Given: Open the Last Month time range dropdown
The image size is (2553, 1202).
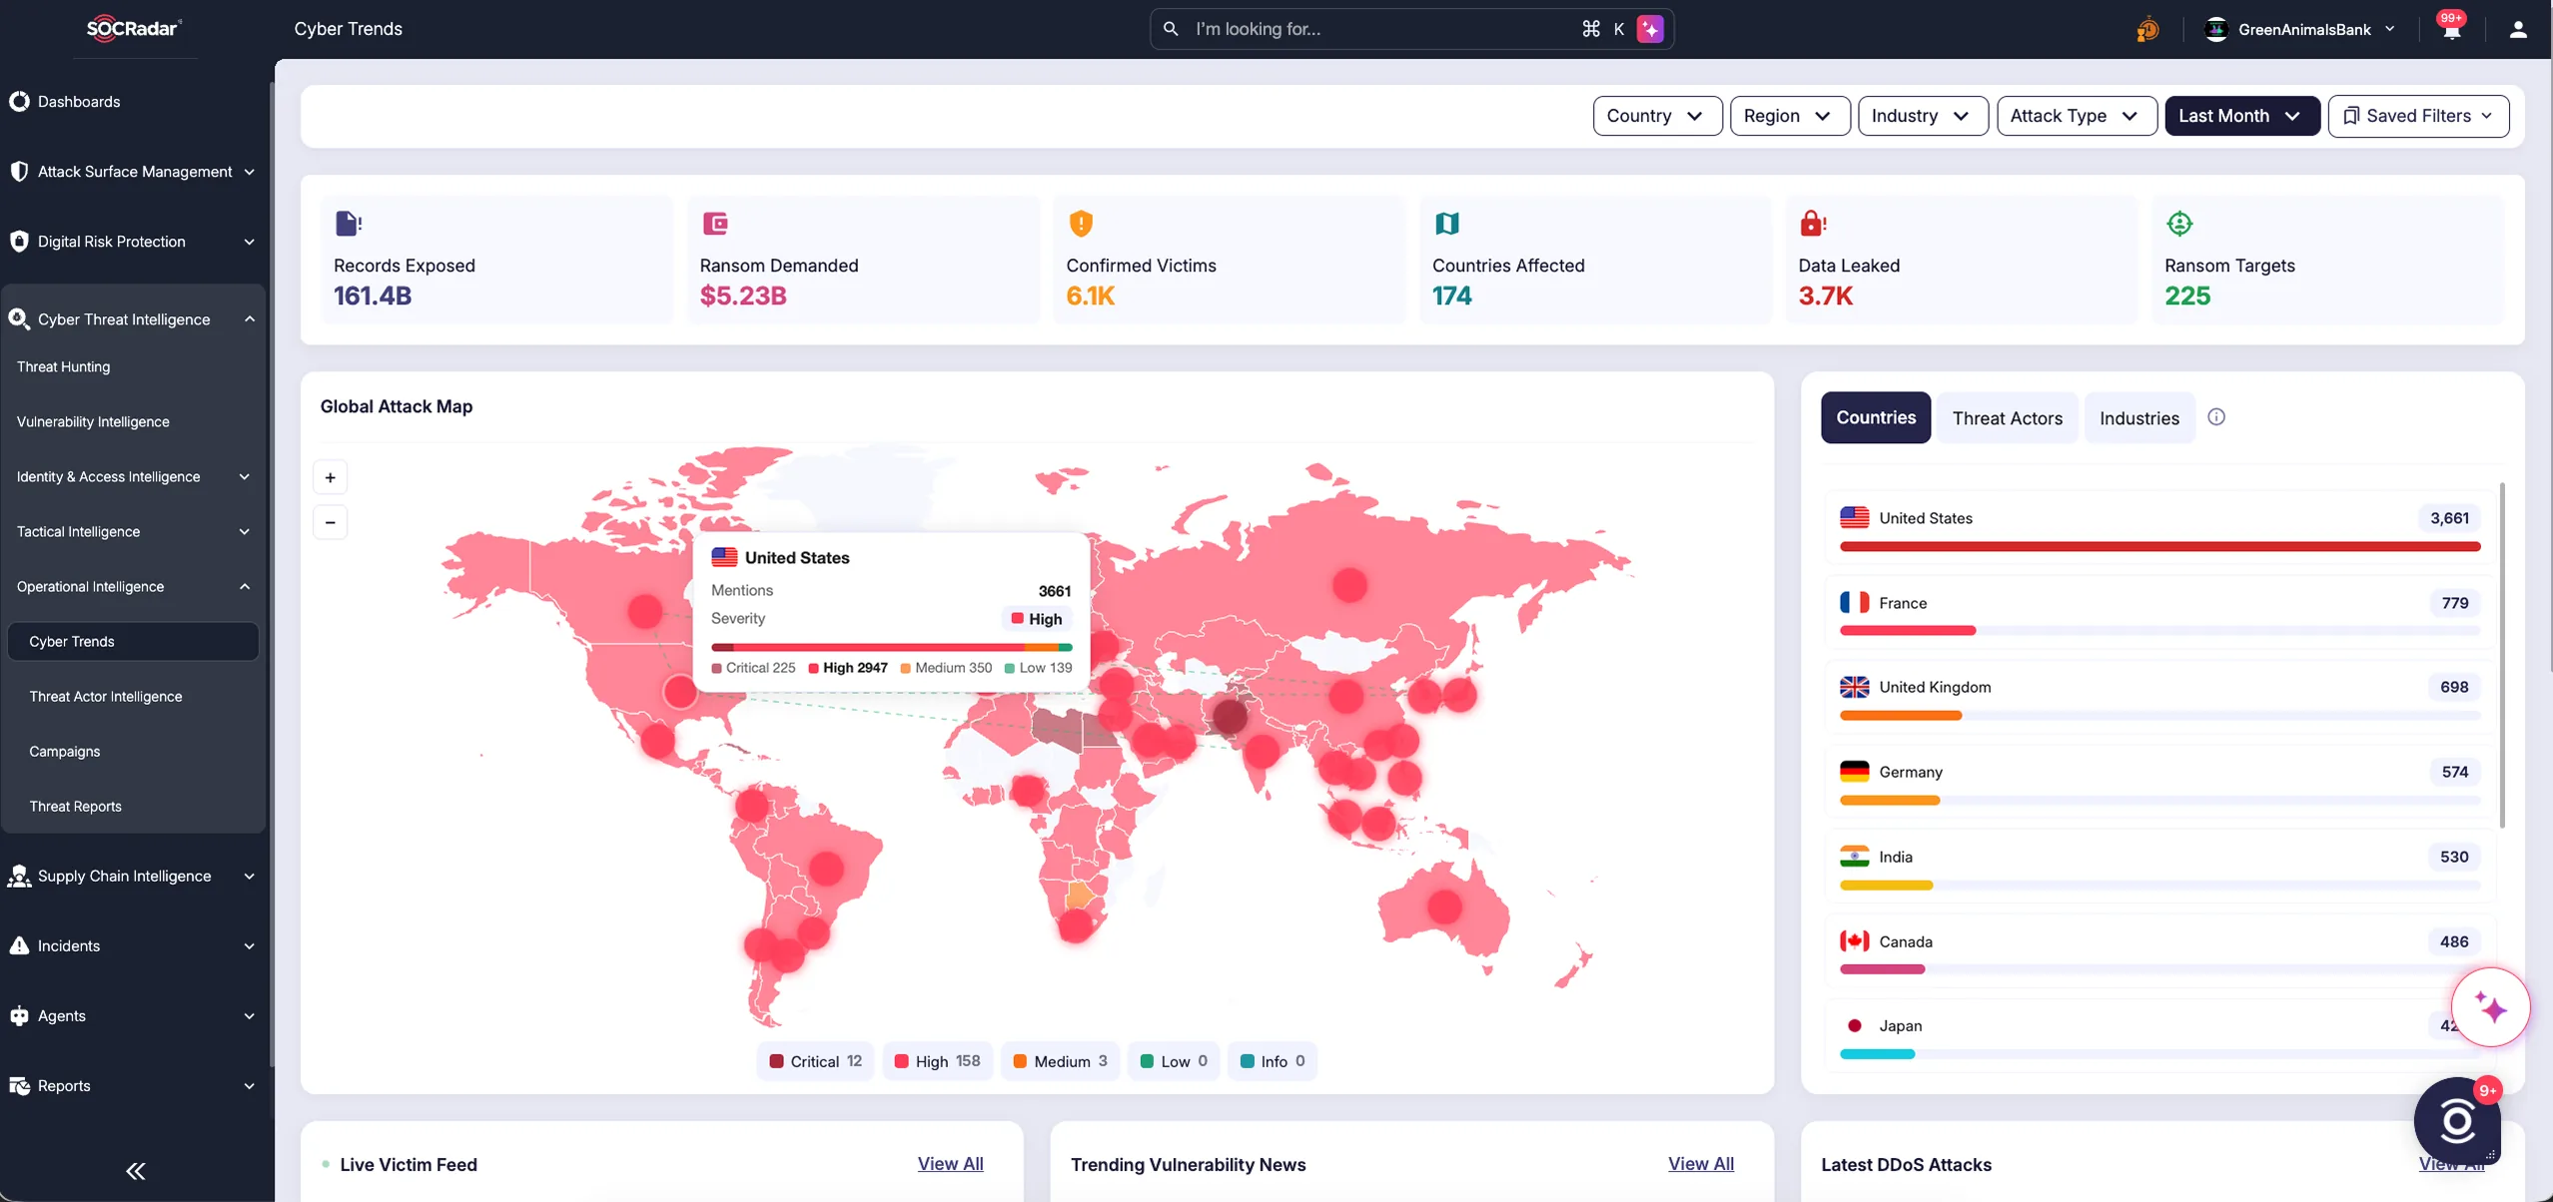Looking at the screenshot, I should [2241, 116].
